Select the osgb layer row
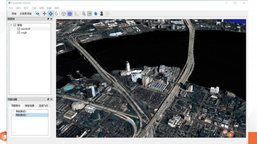257x144 pixels. click(x=30, y=33)
